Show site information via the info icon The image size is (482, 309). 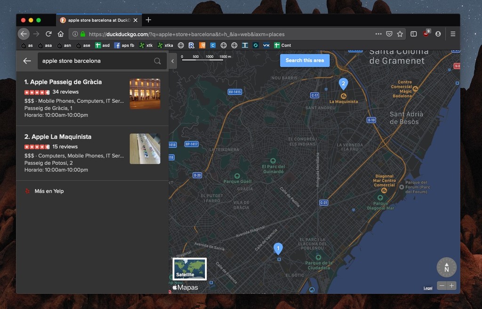[x=75, y=34]
